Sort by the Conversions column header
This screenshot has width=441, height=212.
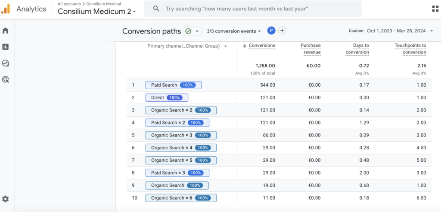(x=259, y=45)
